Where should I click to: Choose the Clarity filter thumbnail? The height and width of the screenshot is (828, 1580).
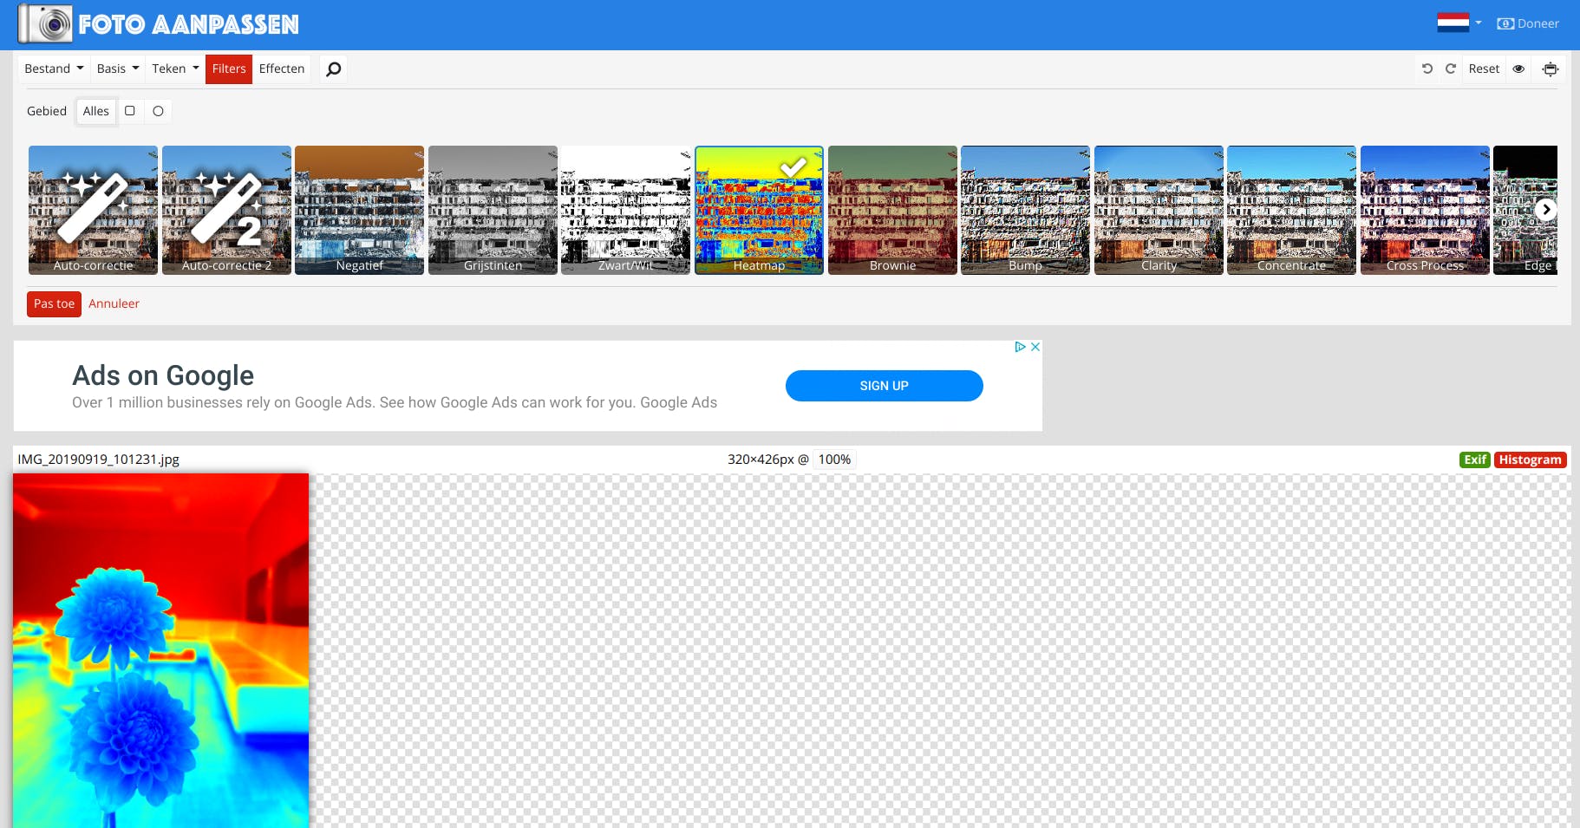click(x=1159, y=210)
